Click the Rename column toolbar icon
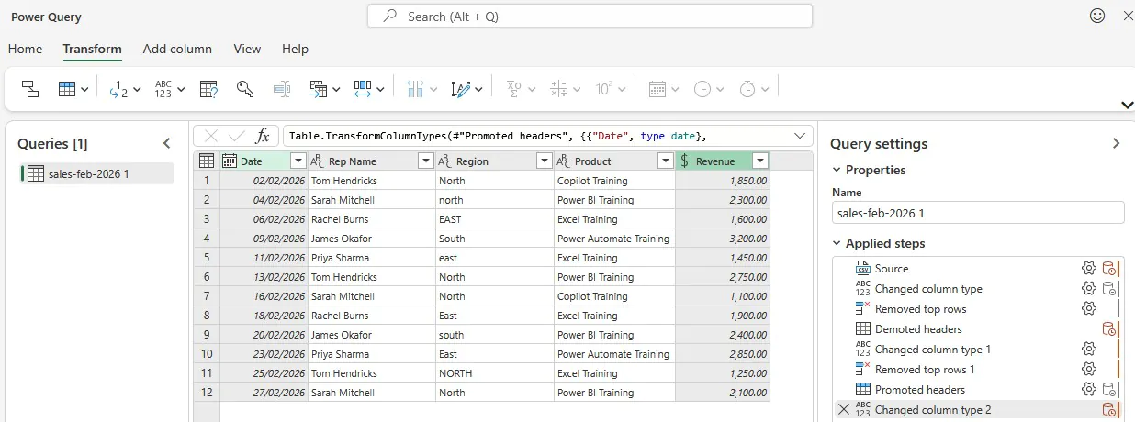This screenshot has height=422, width=1135. 282,89
